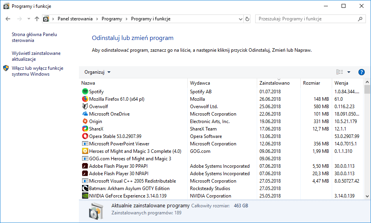Click the refresh icon in address bar

247,19
